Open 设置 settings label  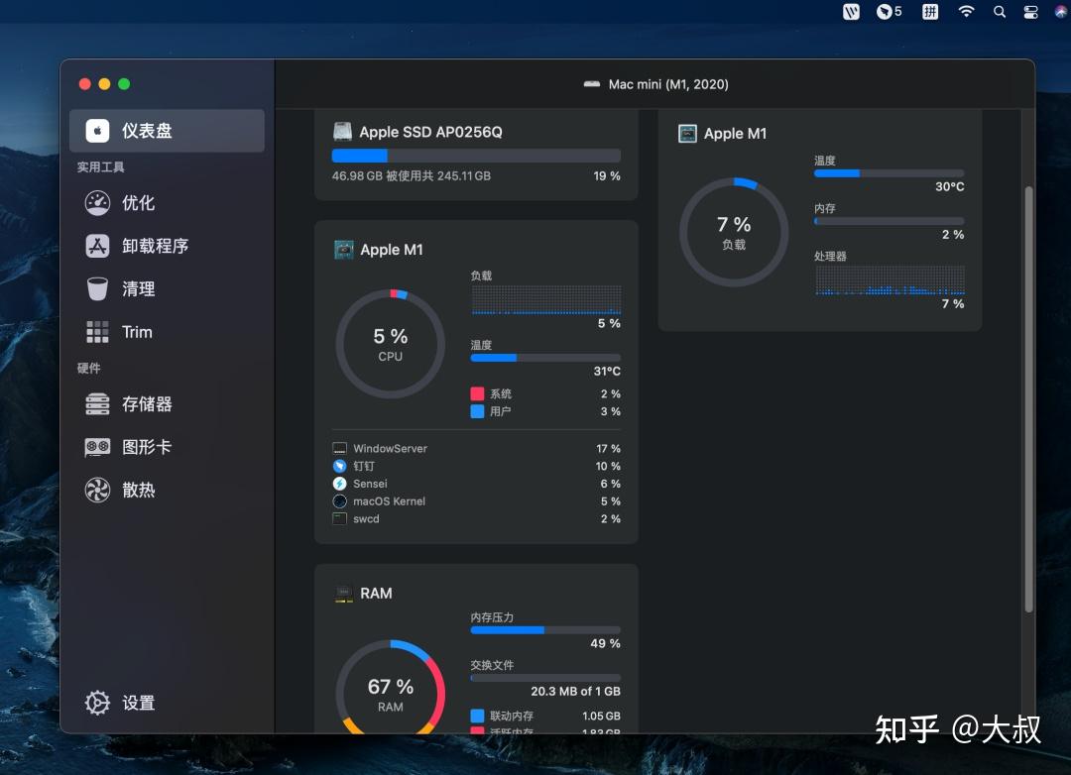point(139,703)
